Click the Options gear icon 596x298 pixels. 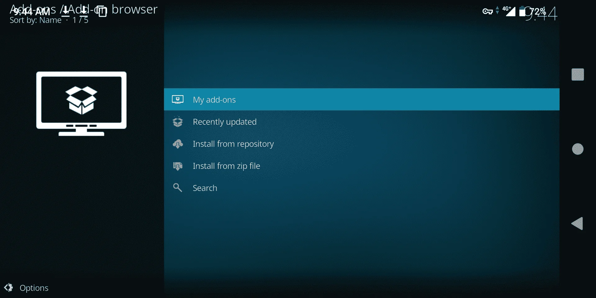click(x=9, y=288)
